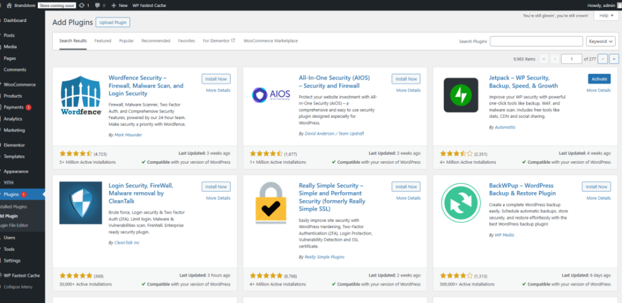Activate the Jetpack plugin
The image size is (622, 303).
[599, 79]
